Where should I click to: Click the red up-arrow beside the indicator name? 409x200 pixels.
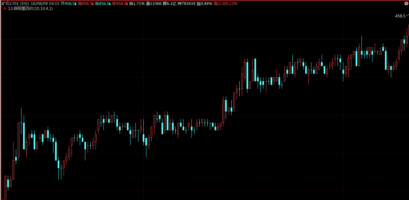pos(5,9)
